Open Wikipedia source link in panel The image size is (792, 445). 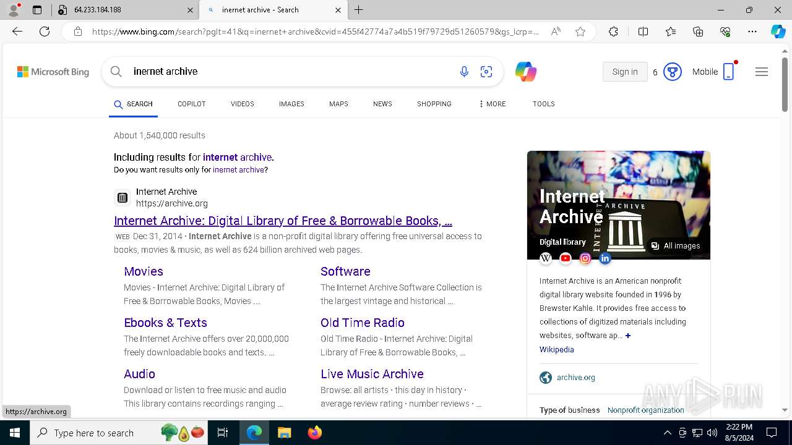point(557,350)
